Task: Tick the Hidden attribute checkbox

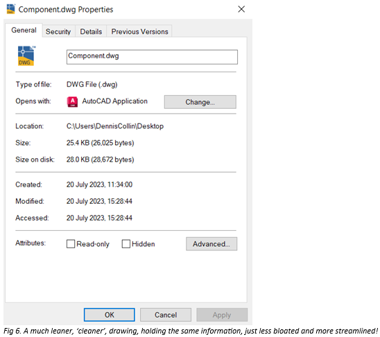Action: tap(126, 243)
